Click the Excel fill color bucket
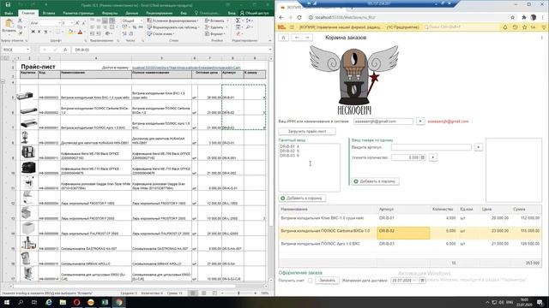Screen dimensions: 549x308 point(70,33)
